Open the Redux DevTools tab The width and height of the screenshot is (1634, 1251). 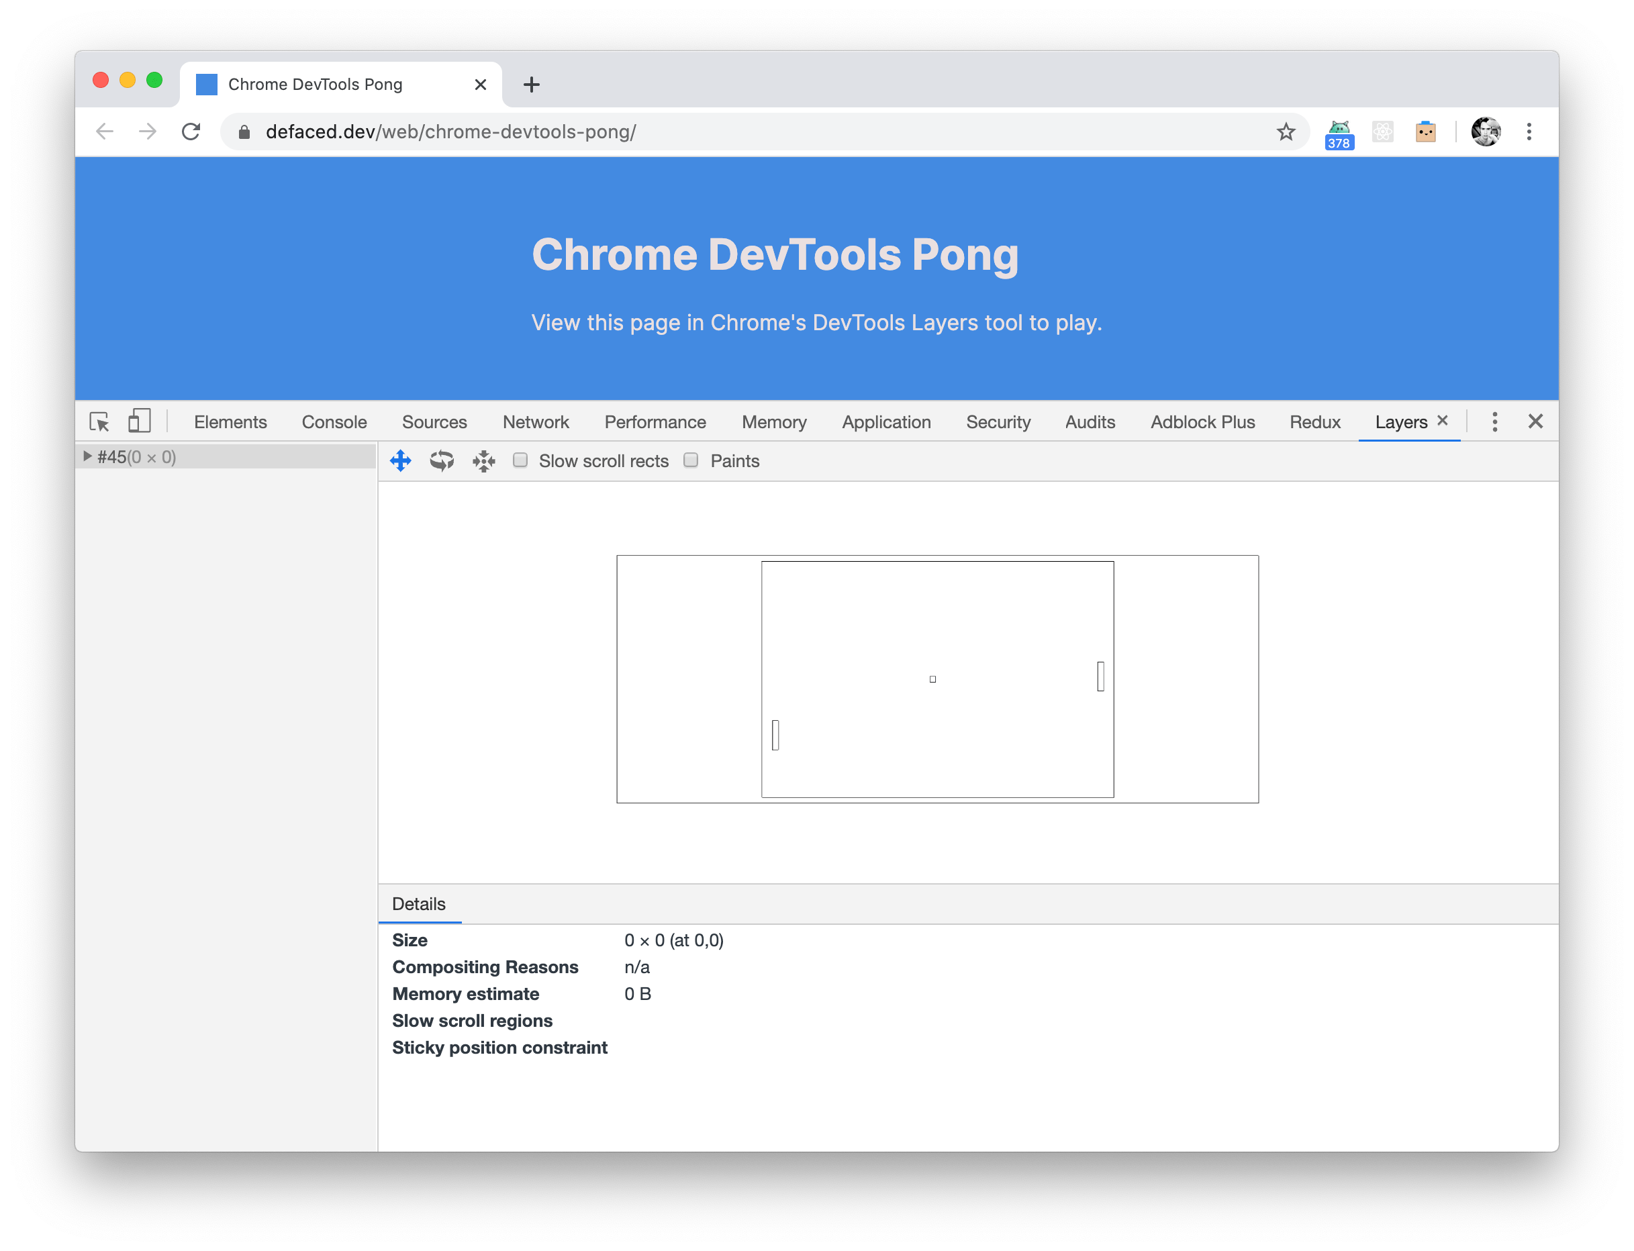(x=1314, y=421)
